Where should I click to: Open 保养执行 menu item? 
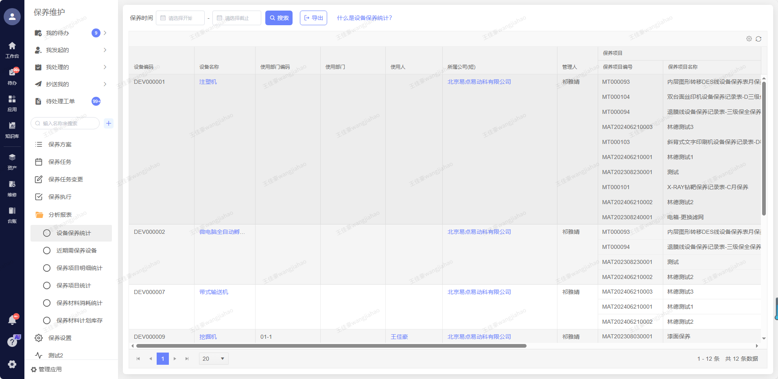tap(60, 197)
